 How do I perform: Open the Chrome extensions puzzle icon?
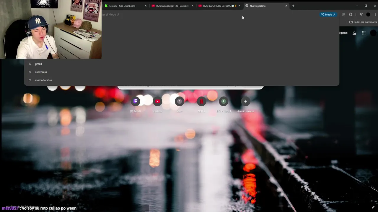351,14
